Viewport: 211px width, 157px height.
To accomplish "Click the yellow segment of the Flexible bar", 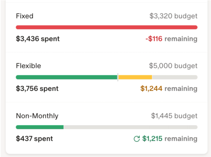I will [135, 77].
